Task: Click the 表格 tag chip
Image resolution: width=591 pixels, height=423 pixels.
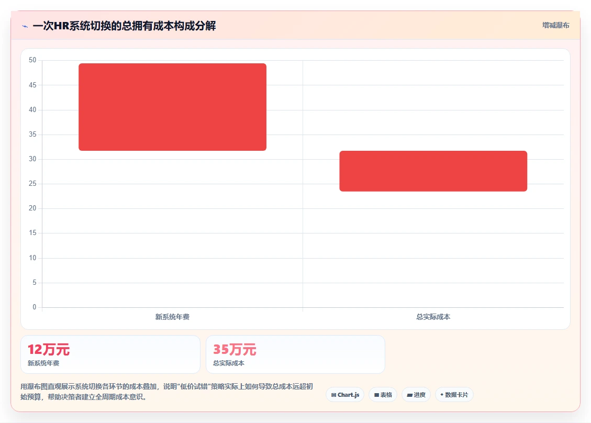Action: click(383, 395)
